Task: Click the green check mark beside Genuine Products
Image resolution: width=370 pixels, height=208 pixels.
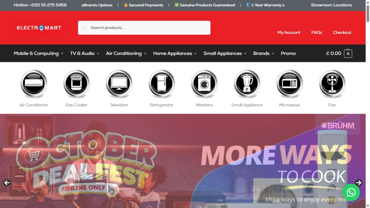Action: coord(177,5)
